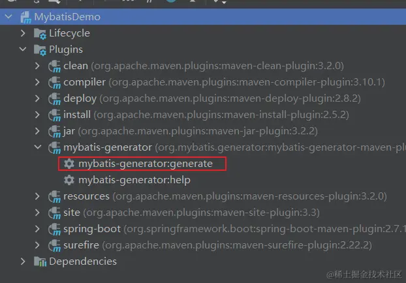Click the spring-boot plugin icon
The width and height of the screenshot is (406, 283).
pyautogui.click(x=54, y=229)
